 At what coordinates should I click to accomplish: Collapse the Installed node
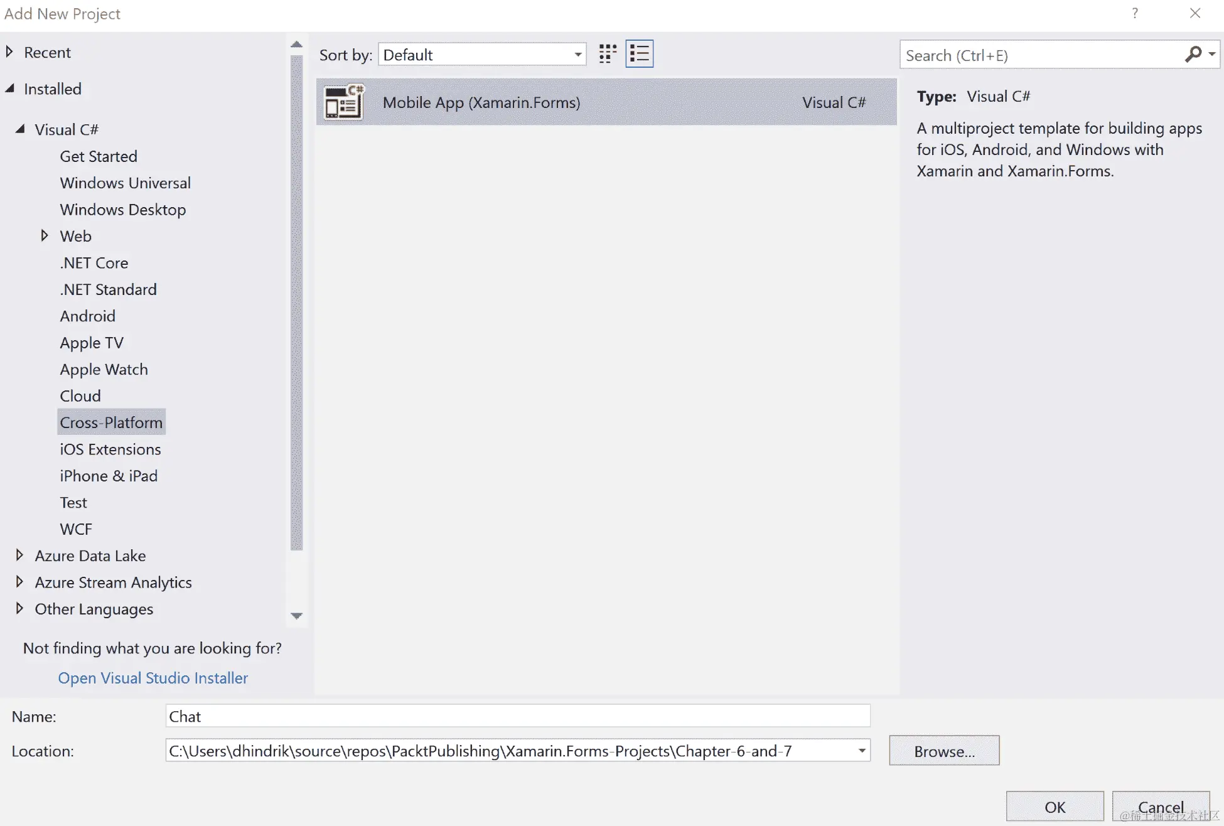pyautogui.click(x=9, y=88)
